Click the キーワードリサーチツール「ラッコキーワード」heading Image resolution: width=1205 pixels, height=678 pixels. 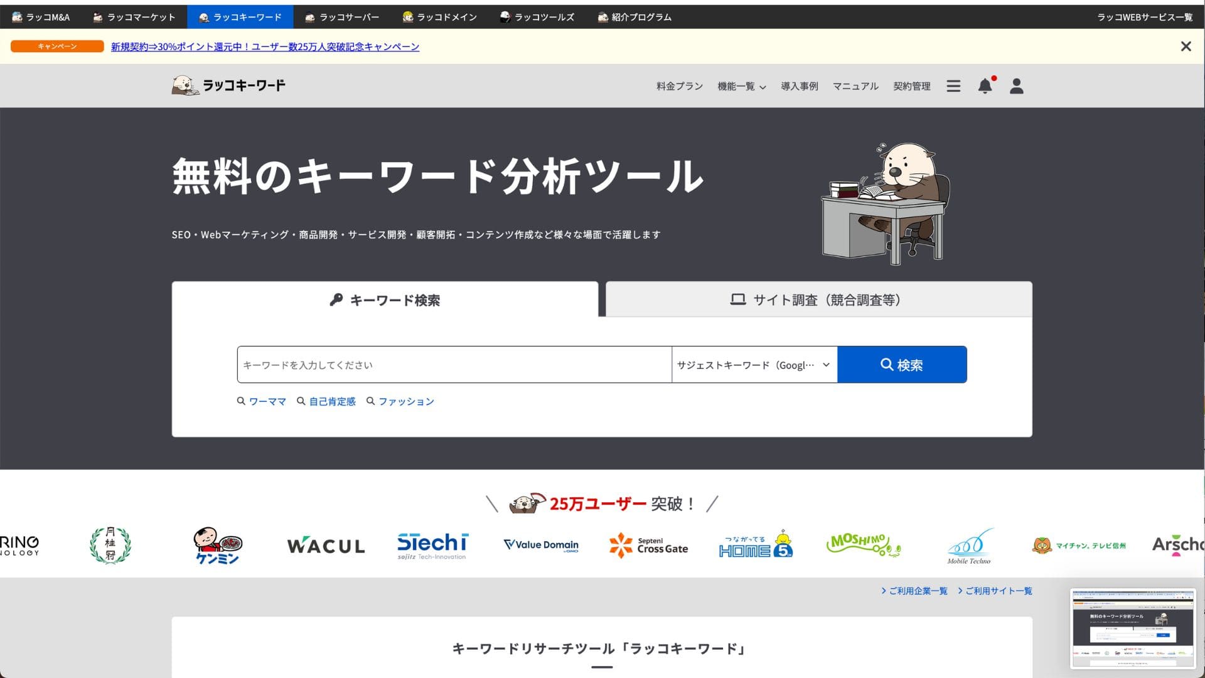(x=602, y=648)
